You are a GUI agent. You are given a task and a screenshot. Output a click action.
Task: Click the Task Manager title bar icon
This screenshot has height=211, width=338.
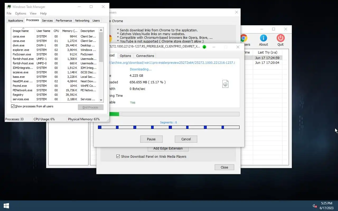(x=9, y=7)
